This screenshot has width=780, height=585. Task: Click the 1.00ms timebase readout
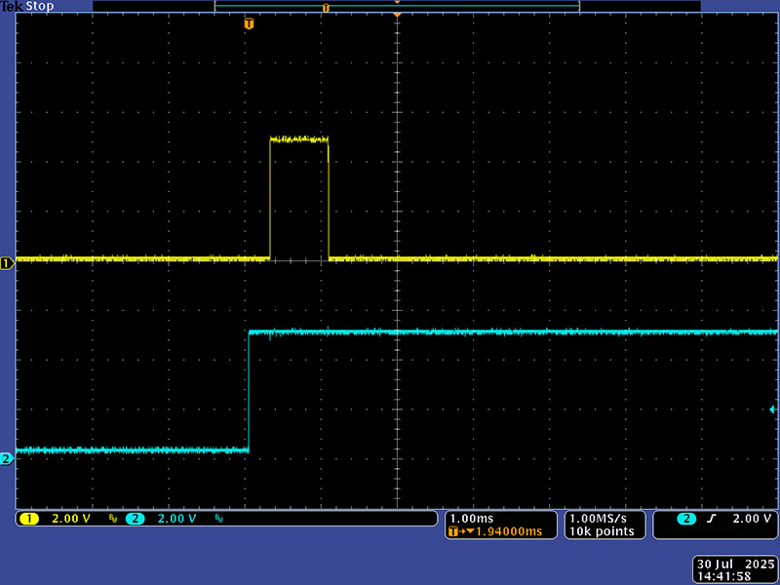coord(472,518)
